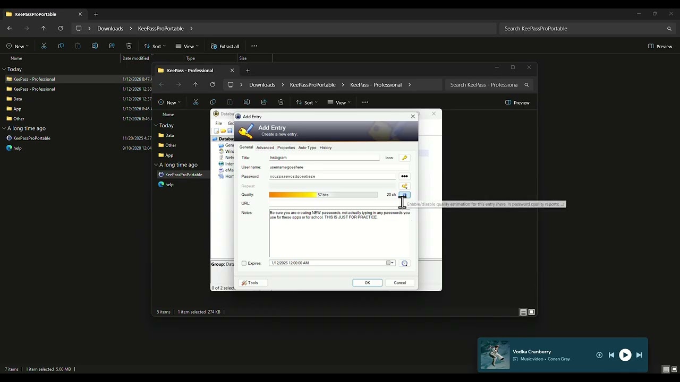Rename icon in KeePass - Professional Explorer toolbar
Image resolution: width=680 pixels, height=382 pixels.
(x=246, y=102)
